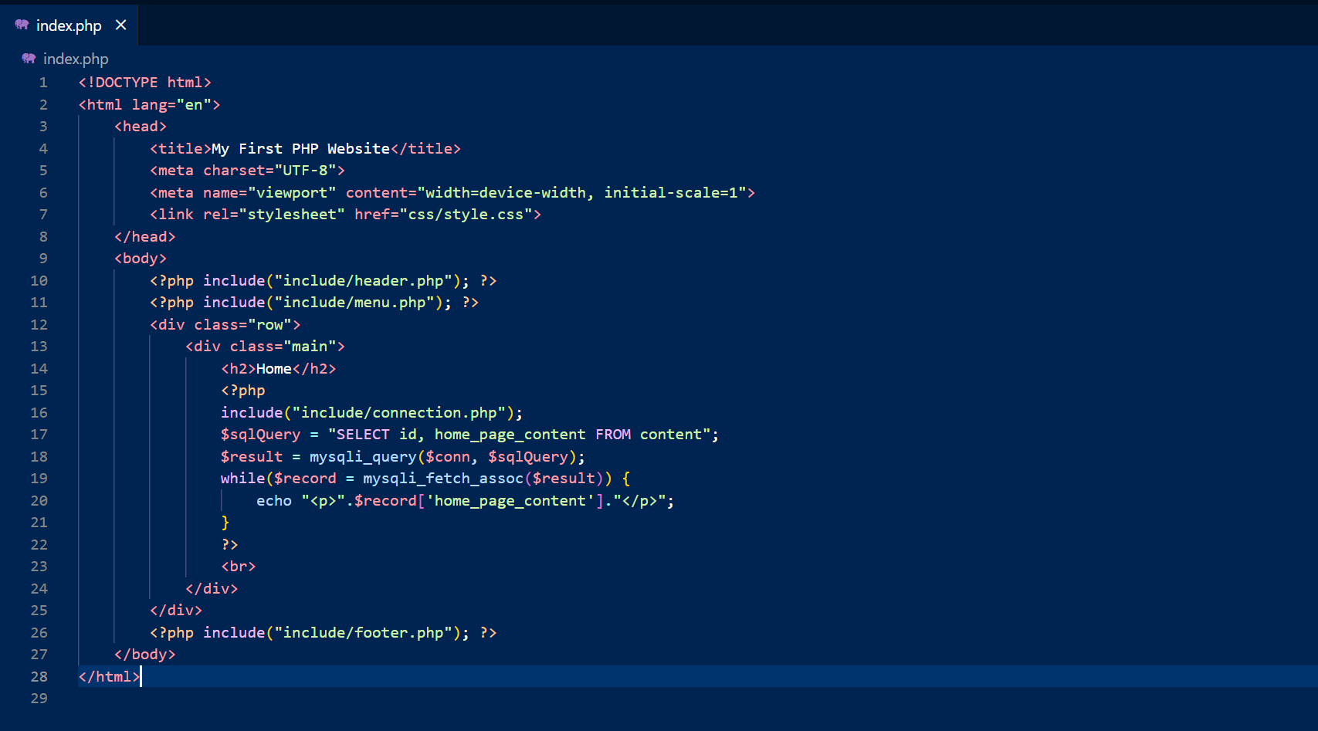
Task: Click the link stylesheet css/style.css line
Action: coord(345,215)
